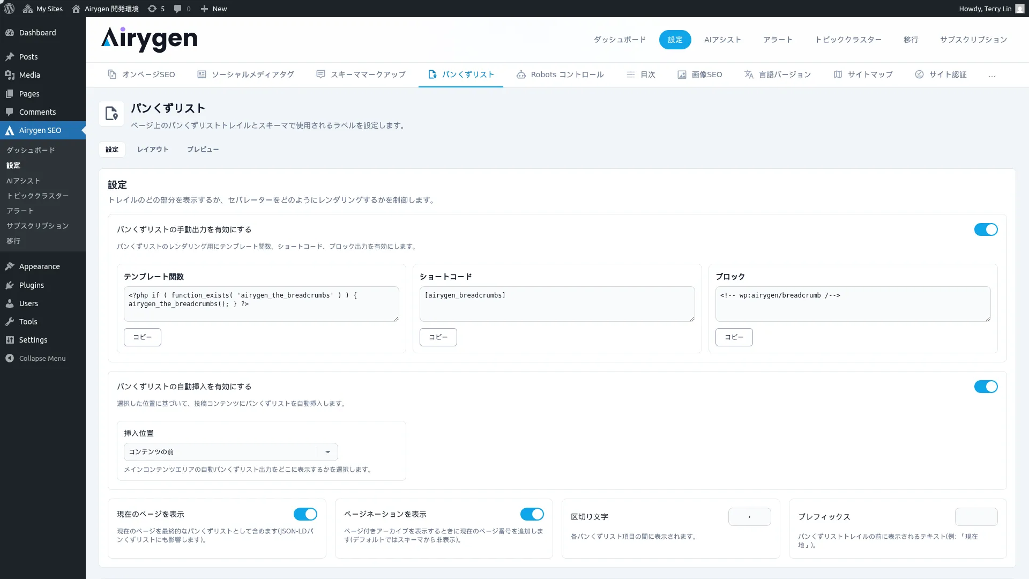Click the Robots コントロール robot icon
1029x579 pixels.
tap(521, 75)
